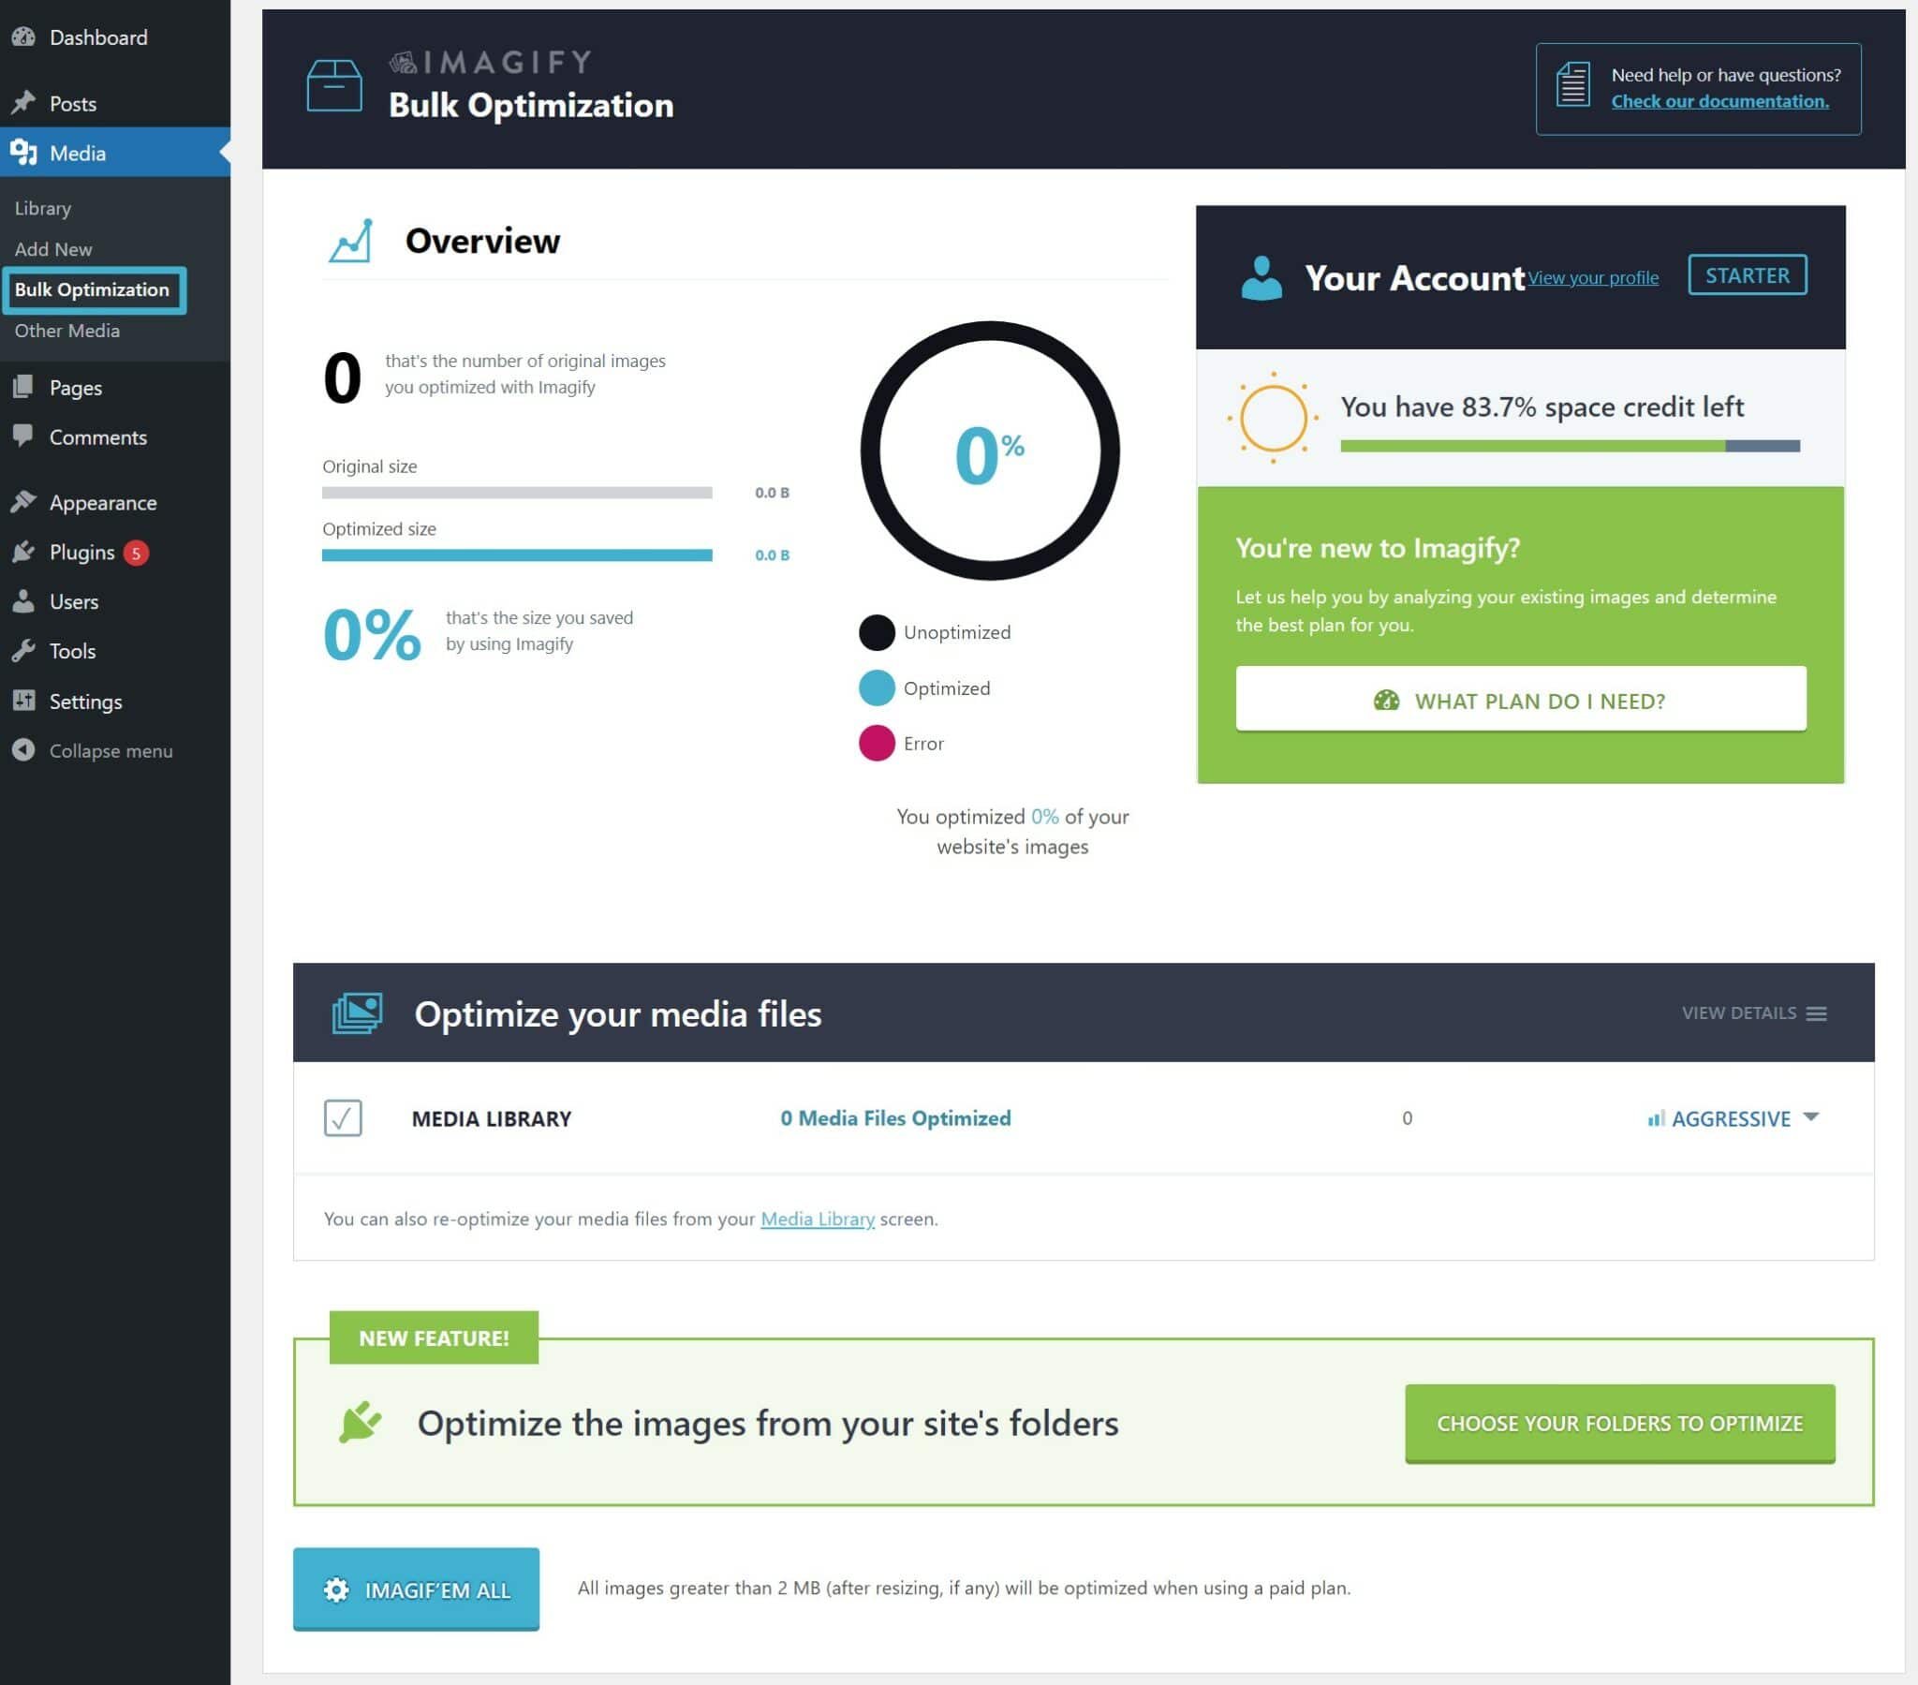Toggle the Media Library checkbox

pyautogui.click(x=343, y=1118)
